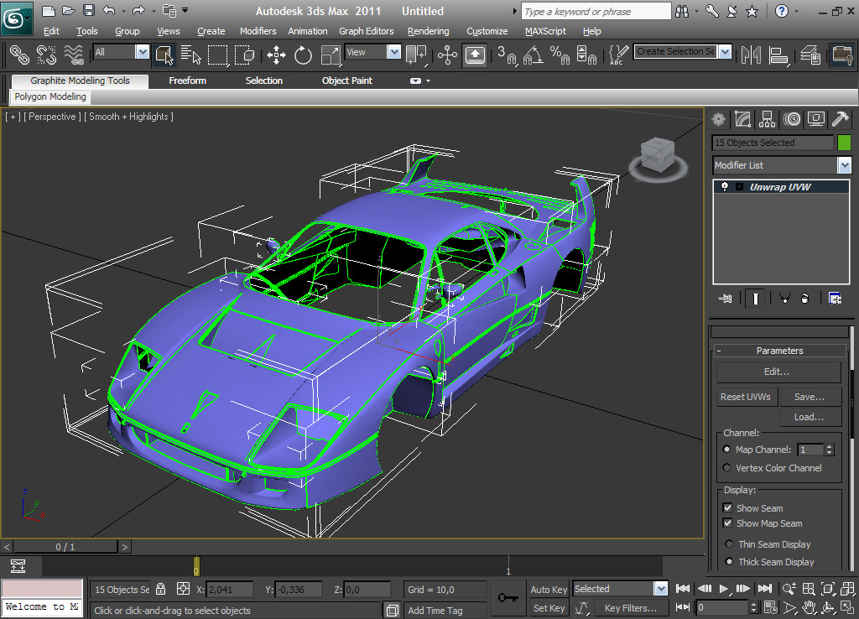
Task: Switch to the Utilities hammer panel
Action: [841, 119]
